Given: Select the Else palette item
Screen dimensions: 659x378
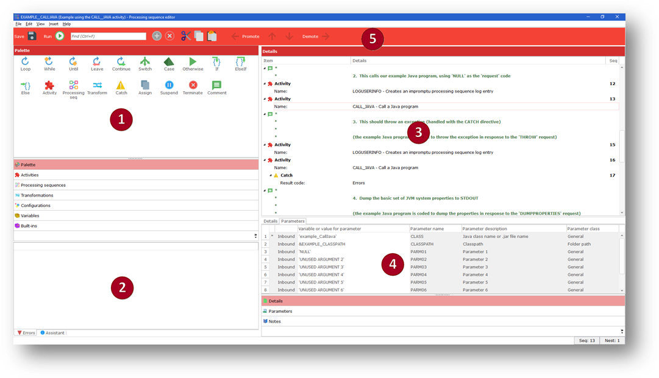Looking at the screenshot, I should pos(25,88).
